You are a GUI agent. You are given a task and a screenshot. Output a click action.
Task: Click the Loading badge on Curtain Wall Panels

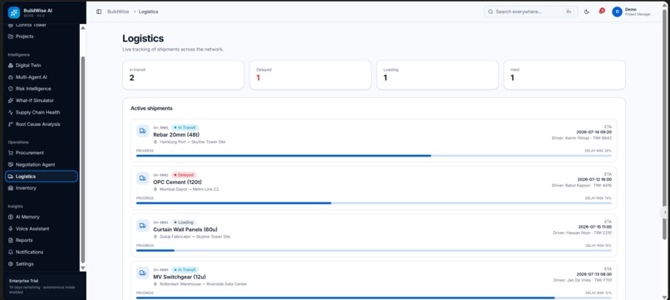coord(184,222)
